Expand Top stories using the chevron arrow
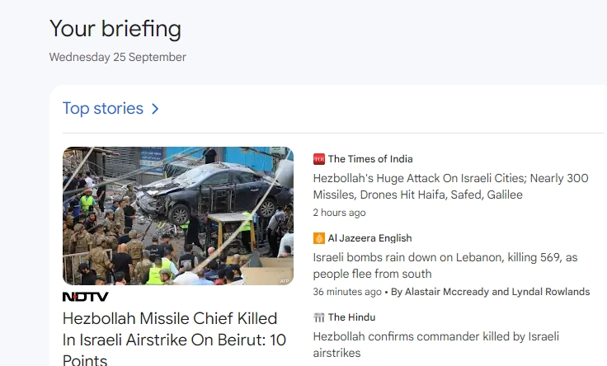The width and height of the screenshot is (607, 366). (x=155, y=109)
